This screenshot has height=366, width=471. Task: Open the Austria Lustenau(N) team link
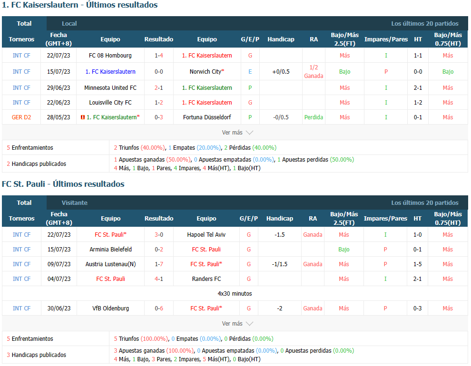tap(110, 264)
